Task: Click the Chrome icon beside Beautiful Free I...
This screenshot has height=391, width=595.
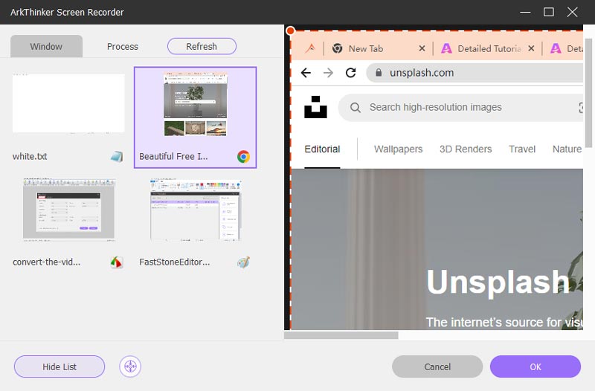Action: (243, 156)
